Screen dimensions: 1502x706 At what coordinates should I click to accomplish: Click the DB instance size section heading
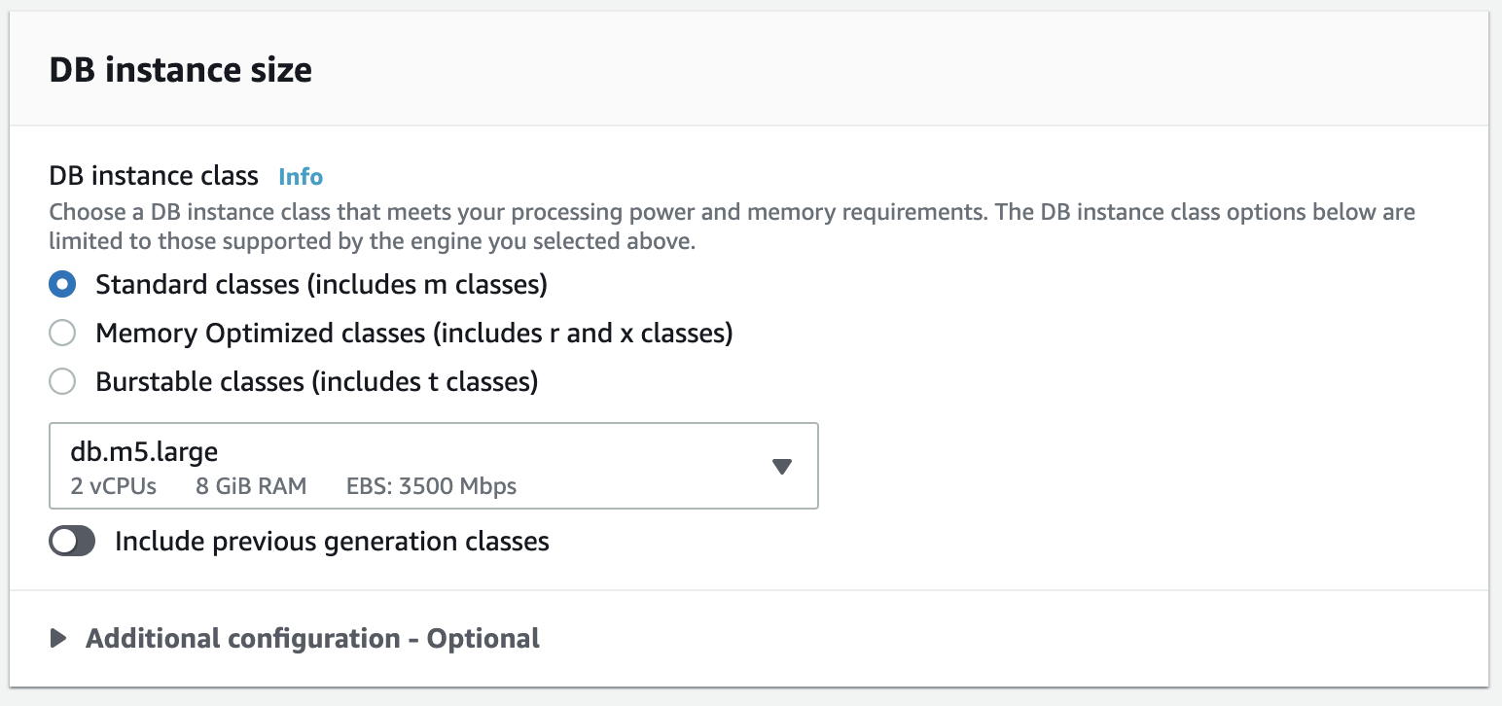(180, 69)
